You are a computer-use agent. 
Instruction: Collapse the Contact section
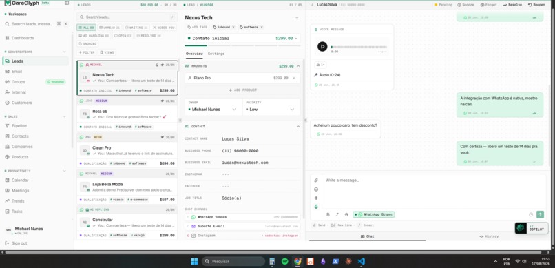[x=298, y=126]
